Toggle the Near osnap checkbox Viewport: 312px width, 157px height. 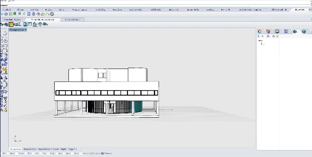(x=8, y=154)
